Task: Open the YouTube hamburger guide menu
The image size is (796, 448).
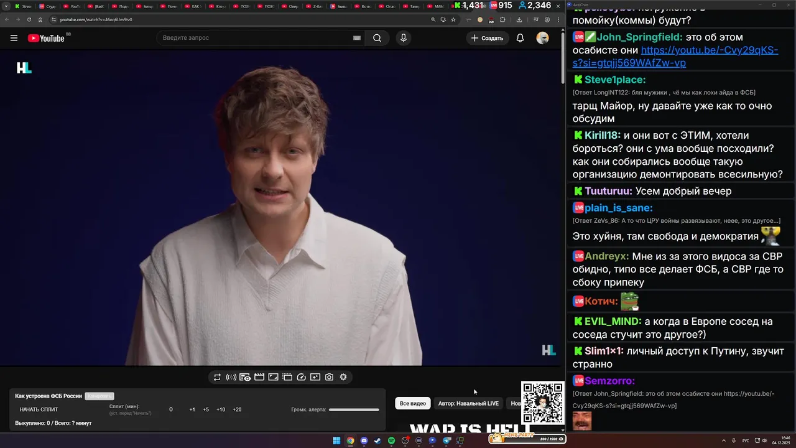Action: tap(14, 38)
